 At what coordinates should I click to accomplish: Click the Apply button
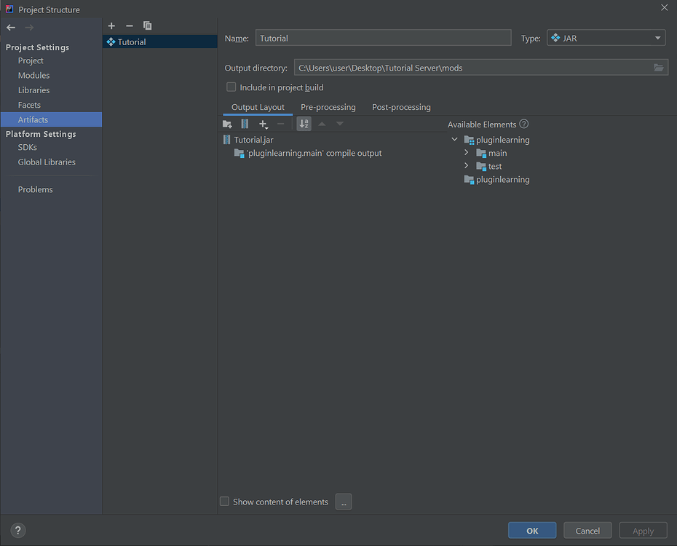[x=644, y=531]
